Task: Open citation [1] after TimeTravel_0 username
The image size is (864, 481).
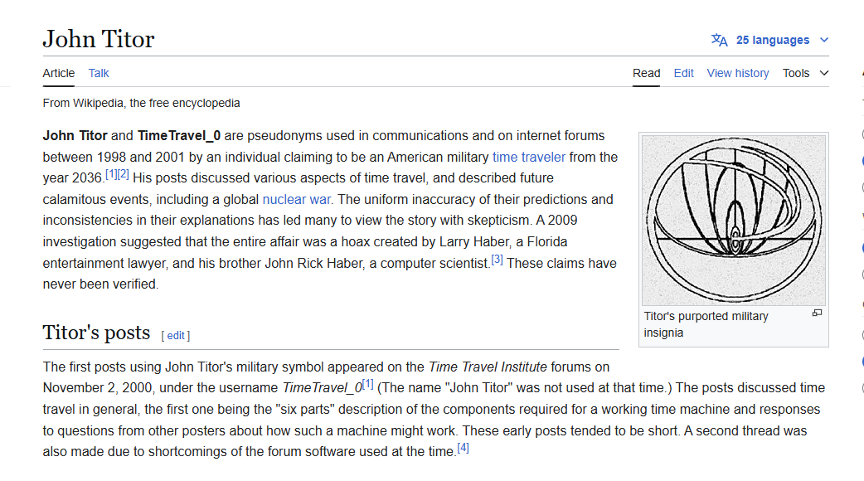Action: [x=367, y=383]
